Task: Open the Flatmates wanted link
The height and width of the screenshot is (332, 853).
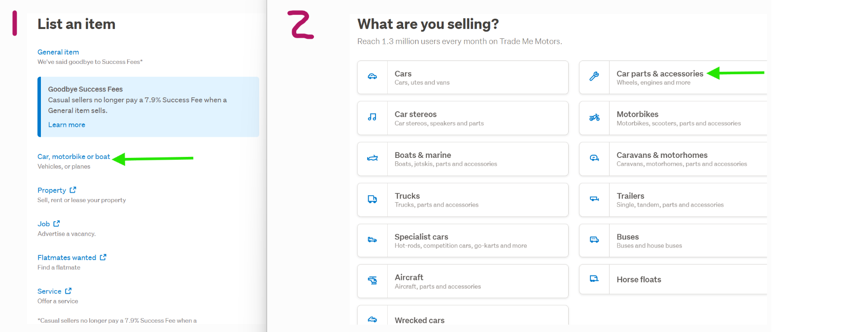Action: [x=67, y=258]
